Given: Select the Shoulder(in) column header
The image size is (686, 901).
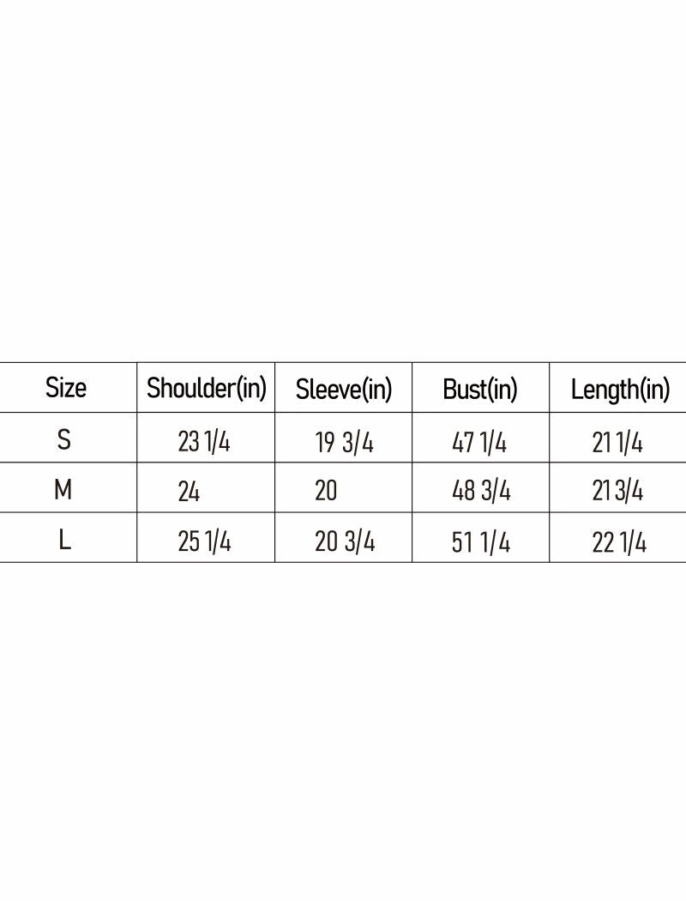Looking at the screenshot, I should point(207,388).
